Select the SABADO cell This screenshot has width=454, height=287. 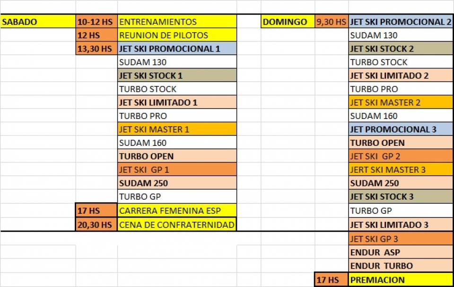[x=38, y=22]
